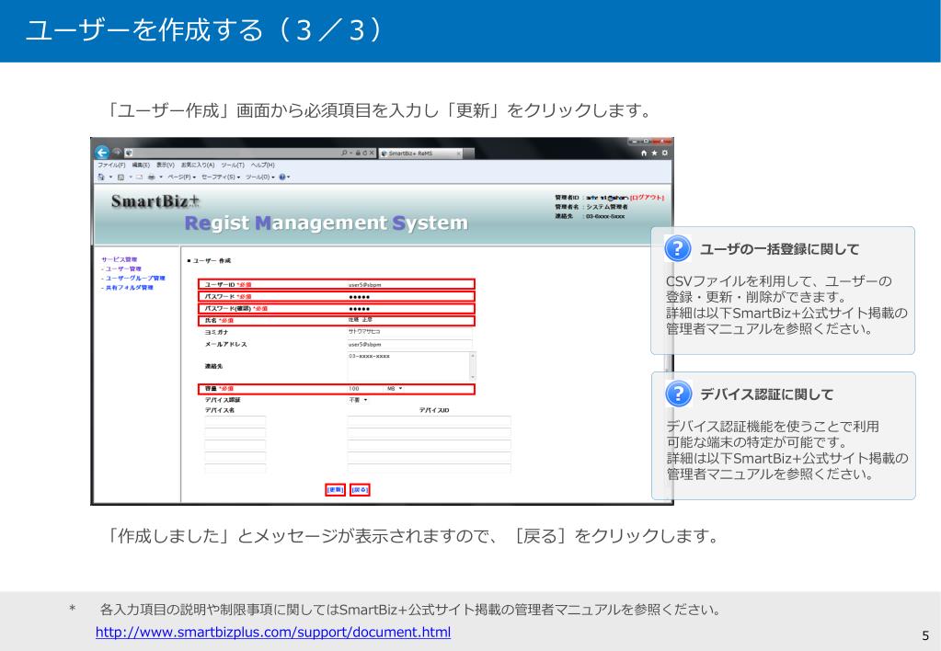Open the ユーザー管理 sidebar link
Viewport: 941px width, 651px height.
click(x=122, y=268)
